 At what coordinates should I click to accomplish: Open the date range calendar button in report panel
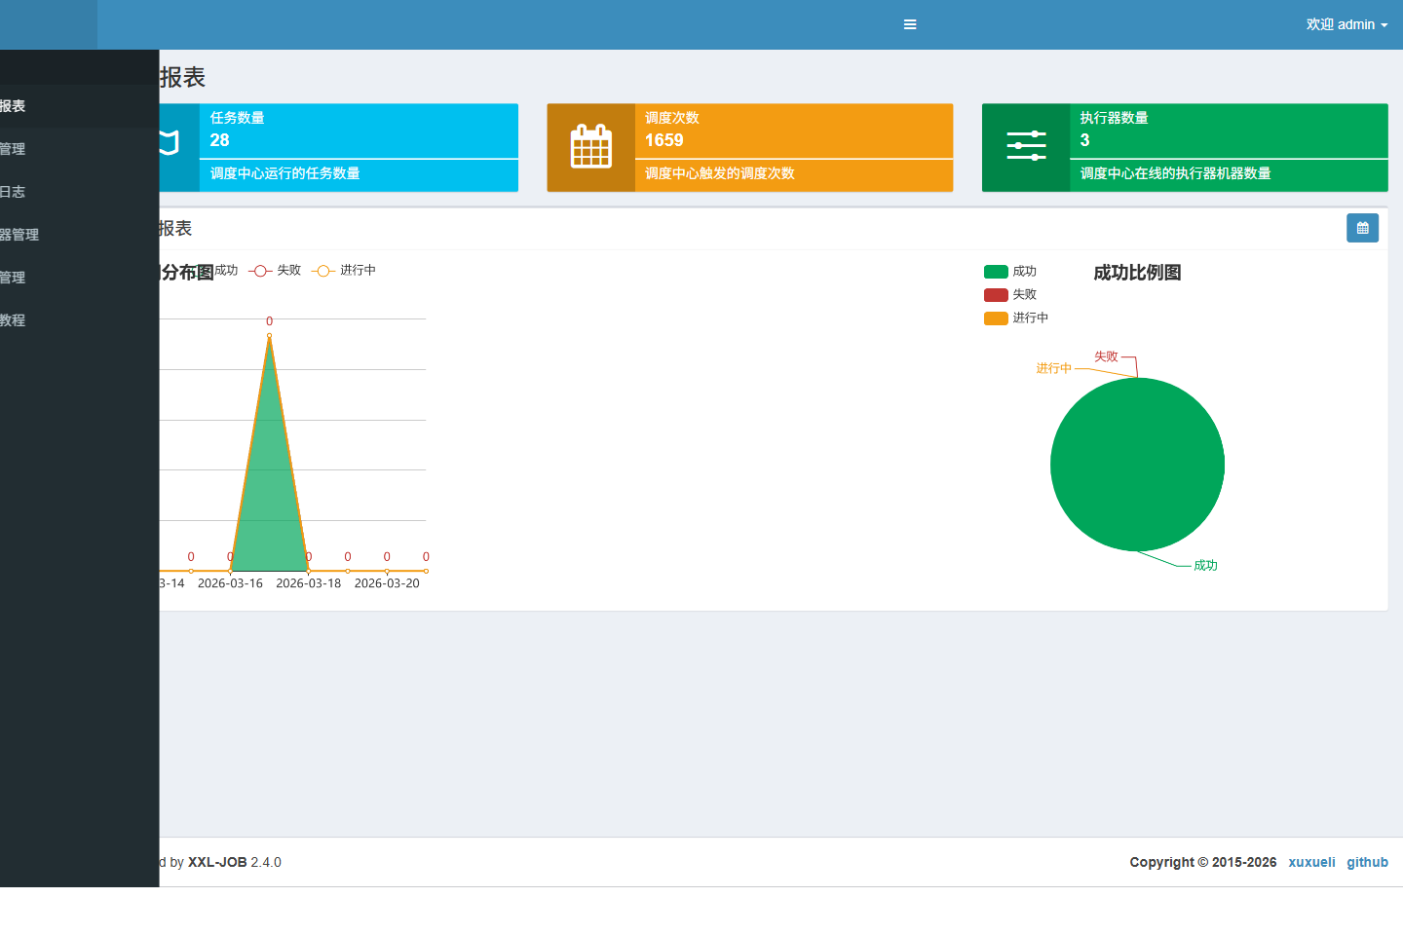coord(1362,228)
